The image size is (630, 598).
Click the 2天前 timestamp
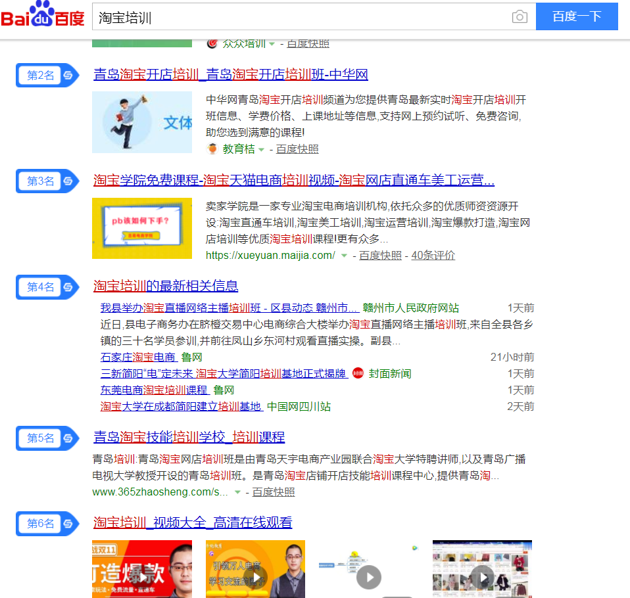coord(521,406)
